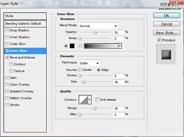Click the Jitter slider handle
184x137 pixels.
click(80, 115)
